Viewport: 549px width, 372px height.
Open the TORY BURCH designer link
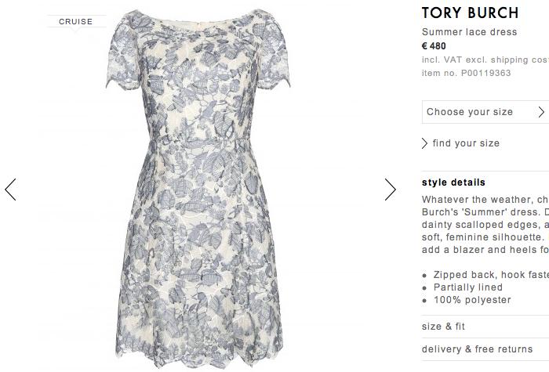click(470, 13)
